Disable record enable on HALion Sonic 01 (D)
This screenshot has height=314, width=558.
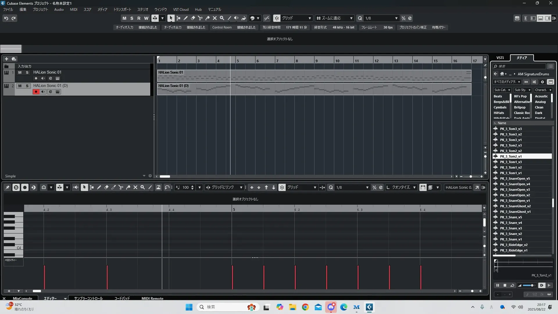[36, 92]
